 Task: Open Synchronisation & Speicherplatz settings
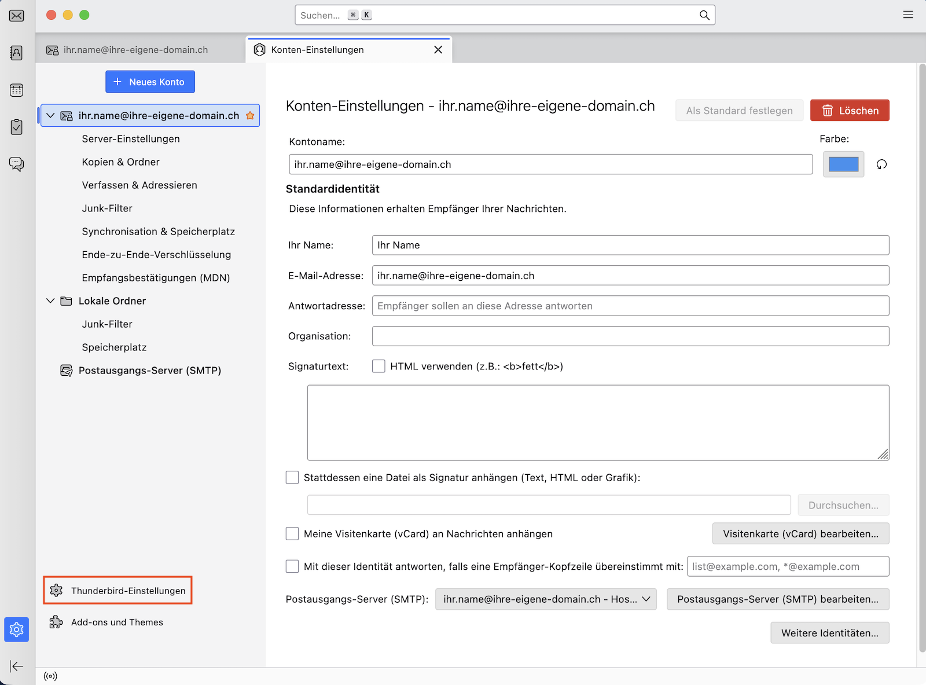pos(159,232)
